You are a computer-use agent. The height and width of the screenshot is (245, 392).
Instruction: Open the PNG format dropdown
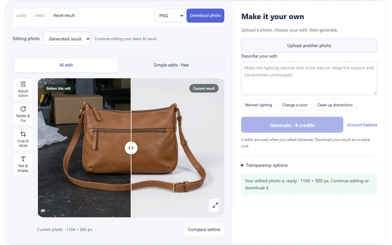(170, 15)
